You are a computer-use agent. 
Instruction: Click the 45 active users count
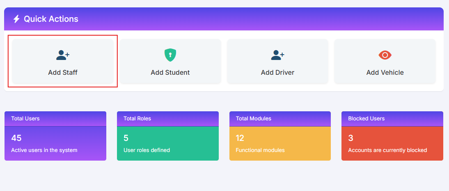(16, 138)
